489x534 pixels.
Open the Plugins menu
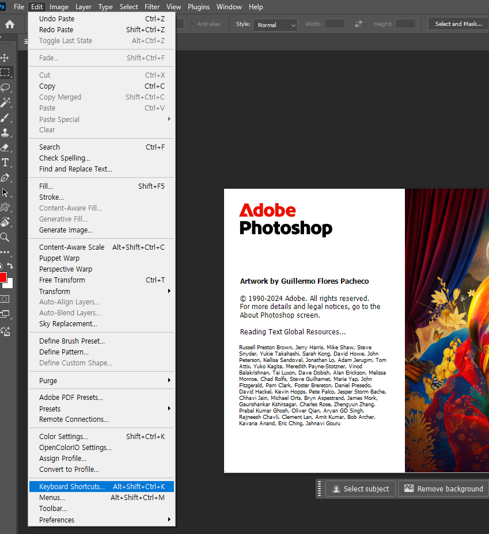pos(199,7)
